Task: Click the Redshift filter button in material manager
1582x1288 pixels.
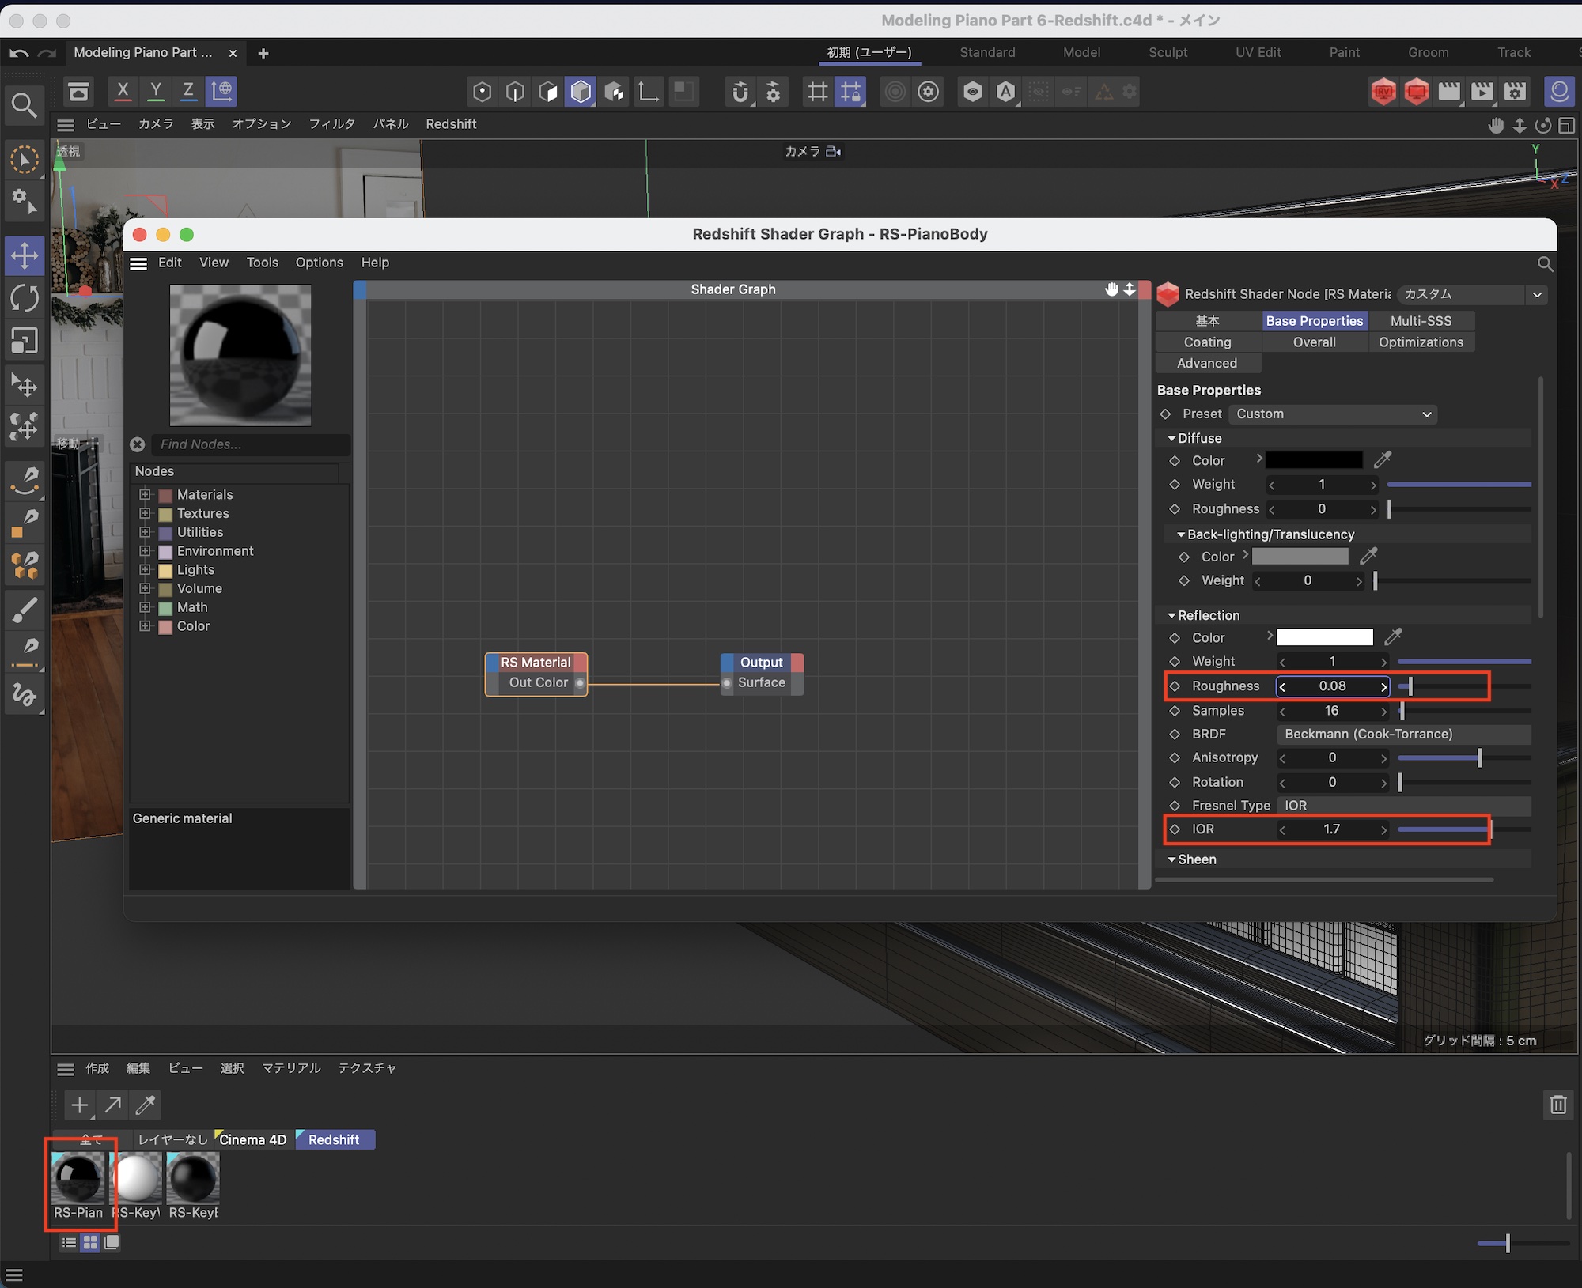Action: pyautogui.click(x=333, y=1139)
